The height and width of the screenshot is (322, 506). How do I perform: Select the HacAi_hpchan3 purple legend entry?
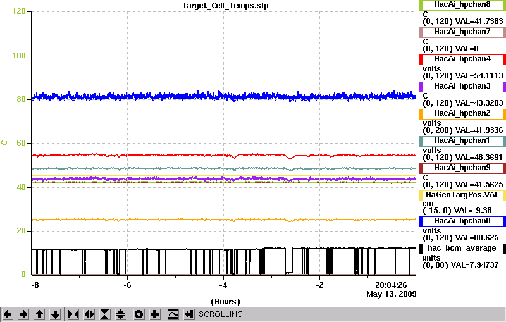pos(462,87)
